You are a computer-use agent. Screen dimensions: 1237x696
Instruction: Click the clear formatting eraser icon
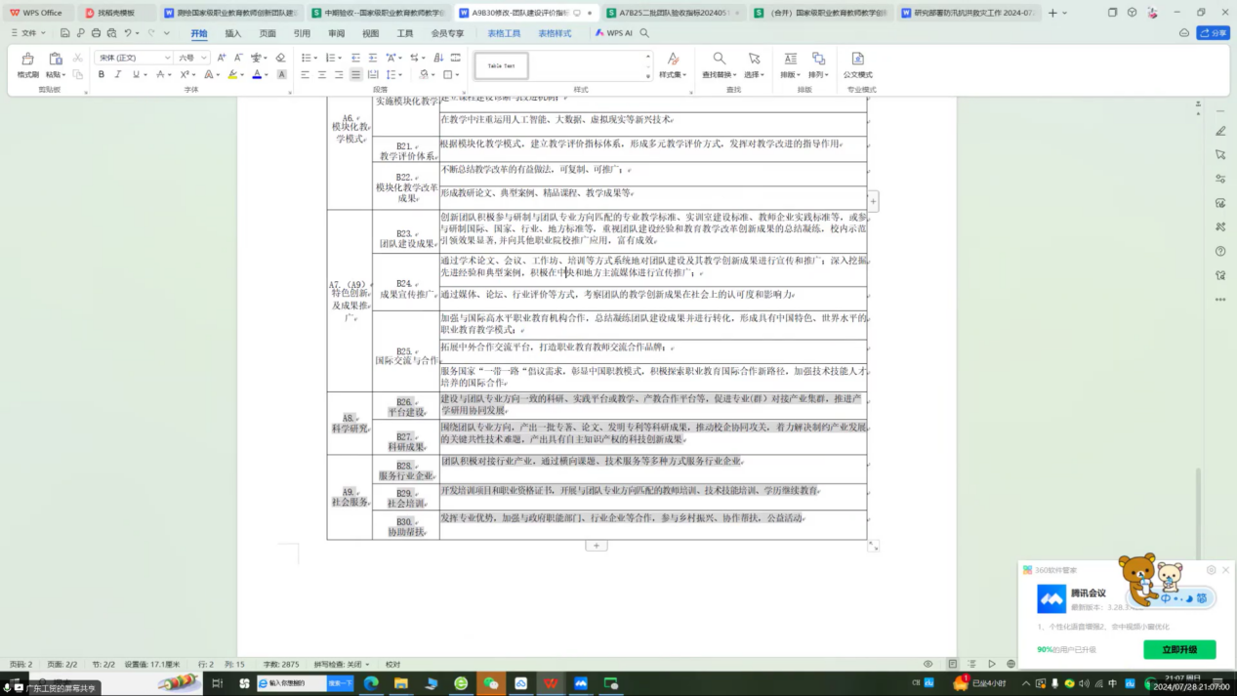click(281, 58)
